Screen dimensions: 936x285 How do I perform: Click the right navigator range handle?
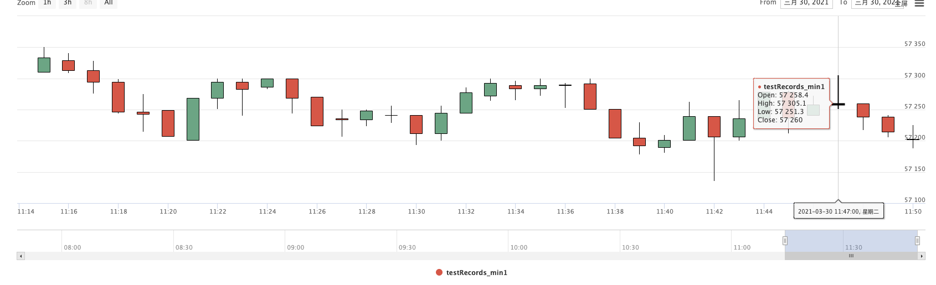pyautogui.click(x=917, y=241)
